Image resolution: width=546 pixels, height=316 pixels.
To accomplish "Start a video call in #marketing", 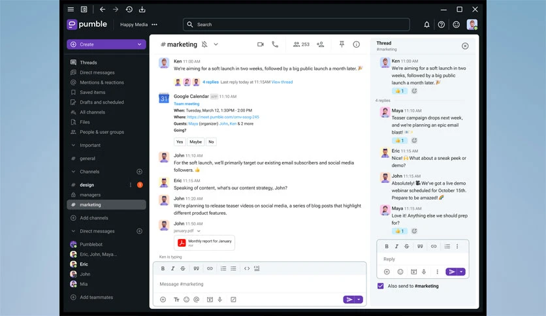I will coord(261,44).
